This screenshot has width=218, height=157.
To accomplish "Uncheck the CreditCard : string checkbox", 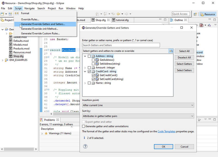I will (x=89, y=71).
